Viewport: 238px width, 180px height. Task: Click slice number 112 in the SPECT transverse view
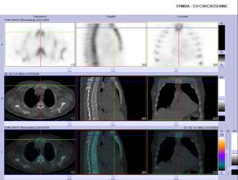coord(73,65)
